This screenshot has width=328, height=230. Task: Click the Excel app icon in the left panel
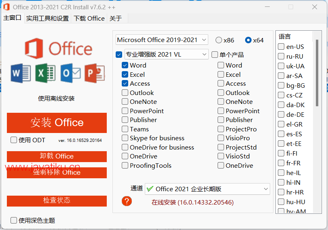pyautogui.click(x=45, y=73)
